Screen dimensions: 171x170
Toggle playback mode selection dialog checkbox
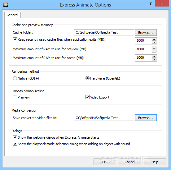pyautogui.click(x=15, y=144)
